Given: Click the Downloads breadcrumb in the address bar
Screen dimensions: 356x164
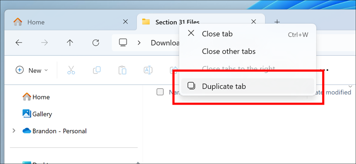Looking at the screenshot, I should point(165,43).
